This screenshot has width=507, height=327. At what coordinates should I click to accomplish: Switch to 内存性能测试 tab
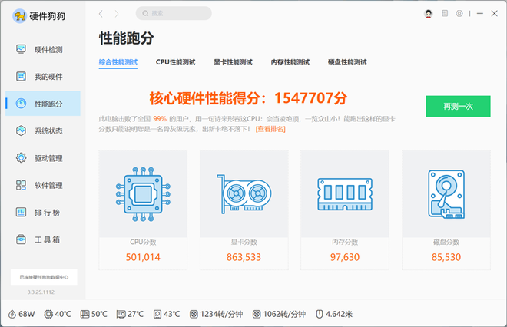(x=290, y=62)
